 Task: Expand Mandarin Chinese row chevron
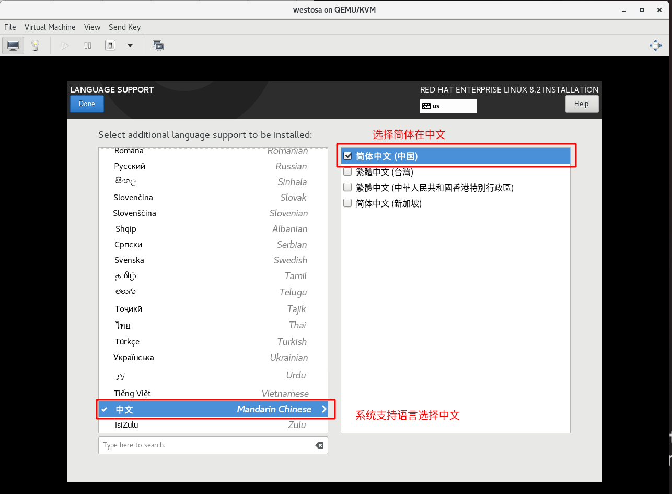(x=324, y=409)
